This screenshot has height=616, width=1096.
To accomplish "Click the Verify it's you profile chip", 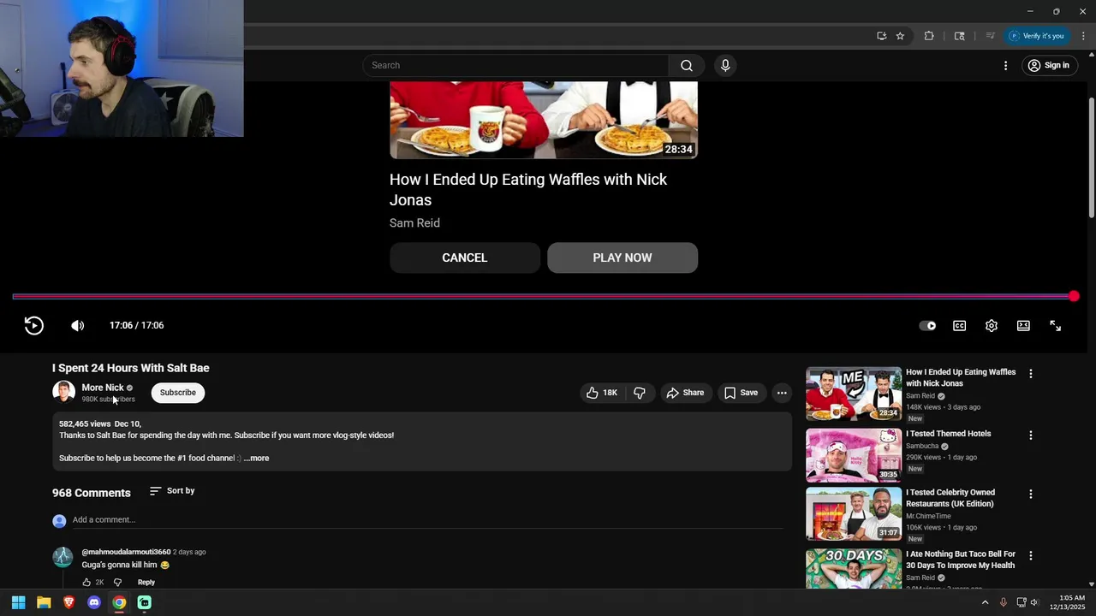I will [x=1036, y=36].
